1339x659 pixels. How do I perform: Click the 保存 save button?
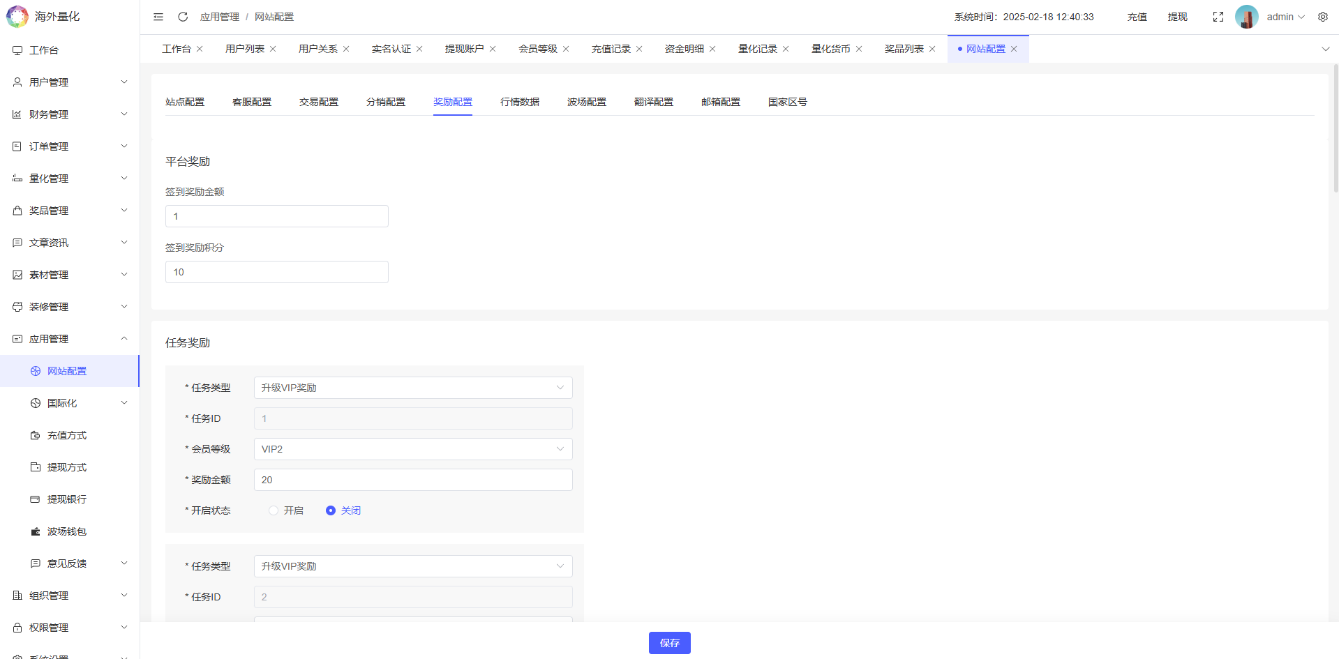(x=668, y=642)
